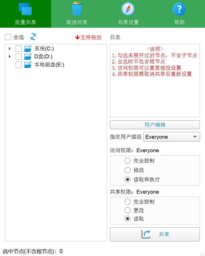Select 完全控制 under 访问权限

tap(128, 161)
